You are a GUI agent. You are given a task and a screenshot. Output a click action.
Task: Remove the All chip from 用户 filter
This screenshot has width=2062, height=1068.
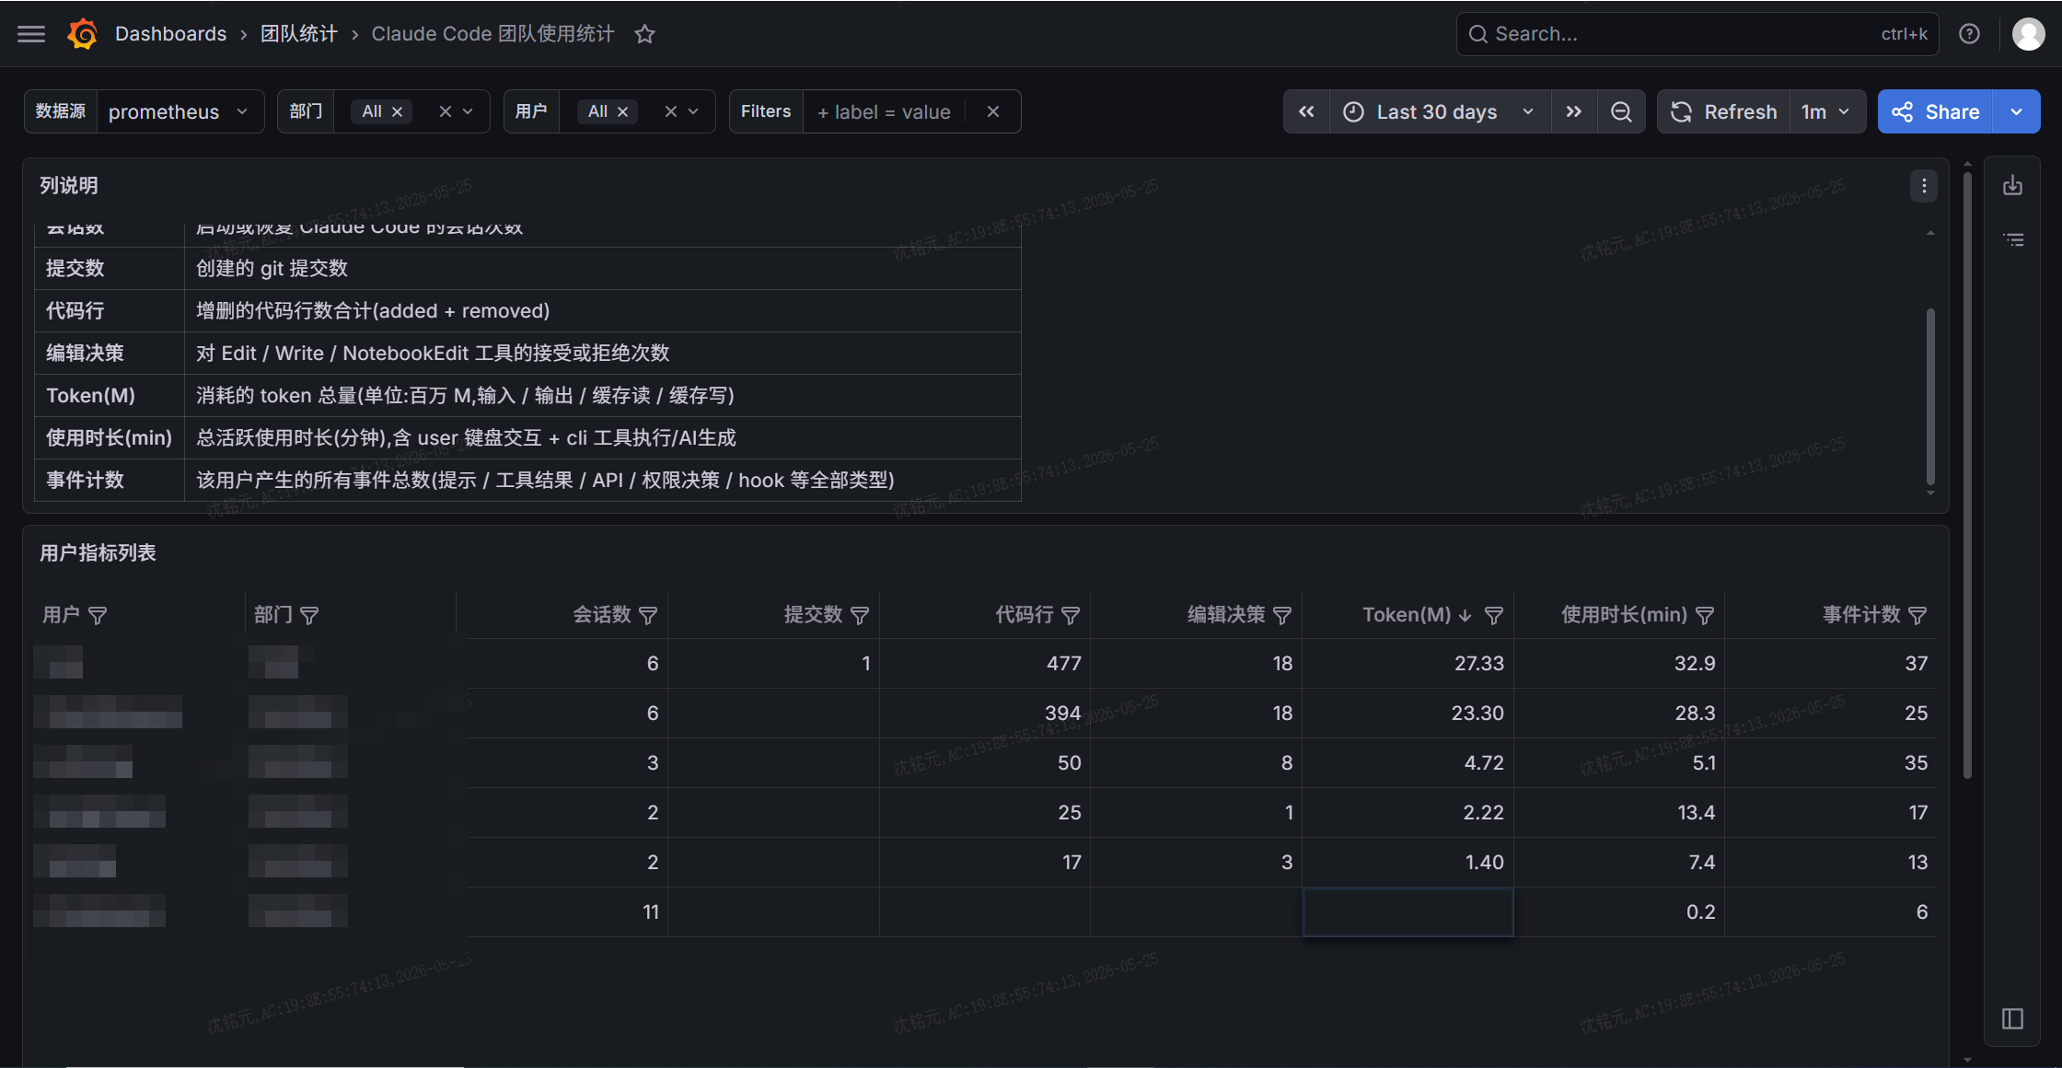click(623, 111)
